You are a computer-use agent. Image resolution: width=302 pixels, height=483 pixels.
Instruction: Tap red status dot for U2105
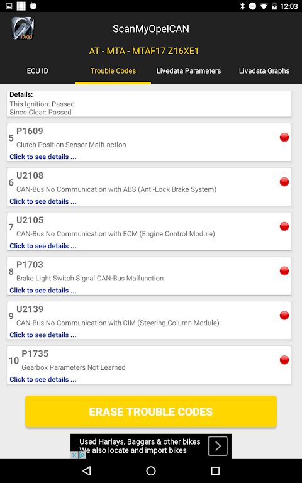pos(284,226)
